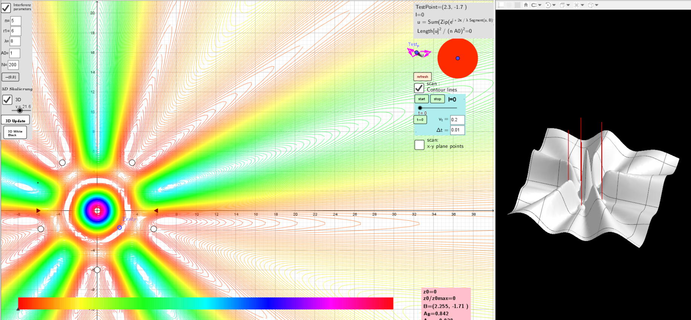Click the B=(2.255, -1.71) text
Image resolution: width=691 pixels, height=320 pixels.
(446, 306)
